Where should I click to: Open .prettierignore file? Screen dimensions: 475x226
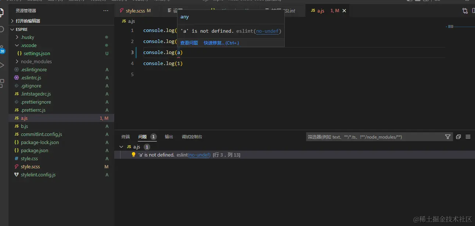pyautogui.click(x=36, y=102)
